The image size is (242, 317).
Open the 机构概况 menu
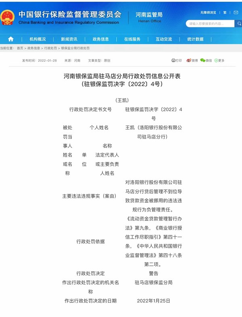tap(38, 39)
